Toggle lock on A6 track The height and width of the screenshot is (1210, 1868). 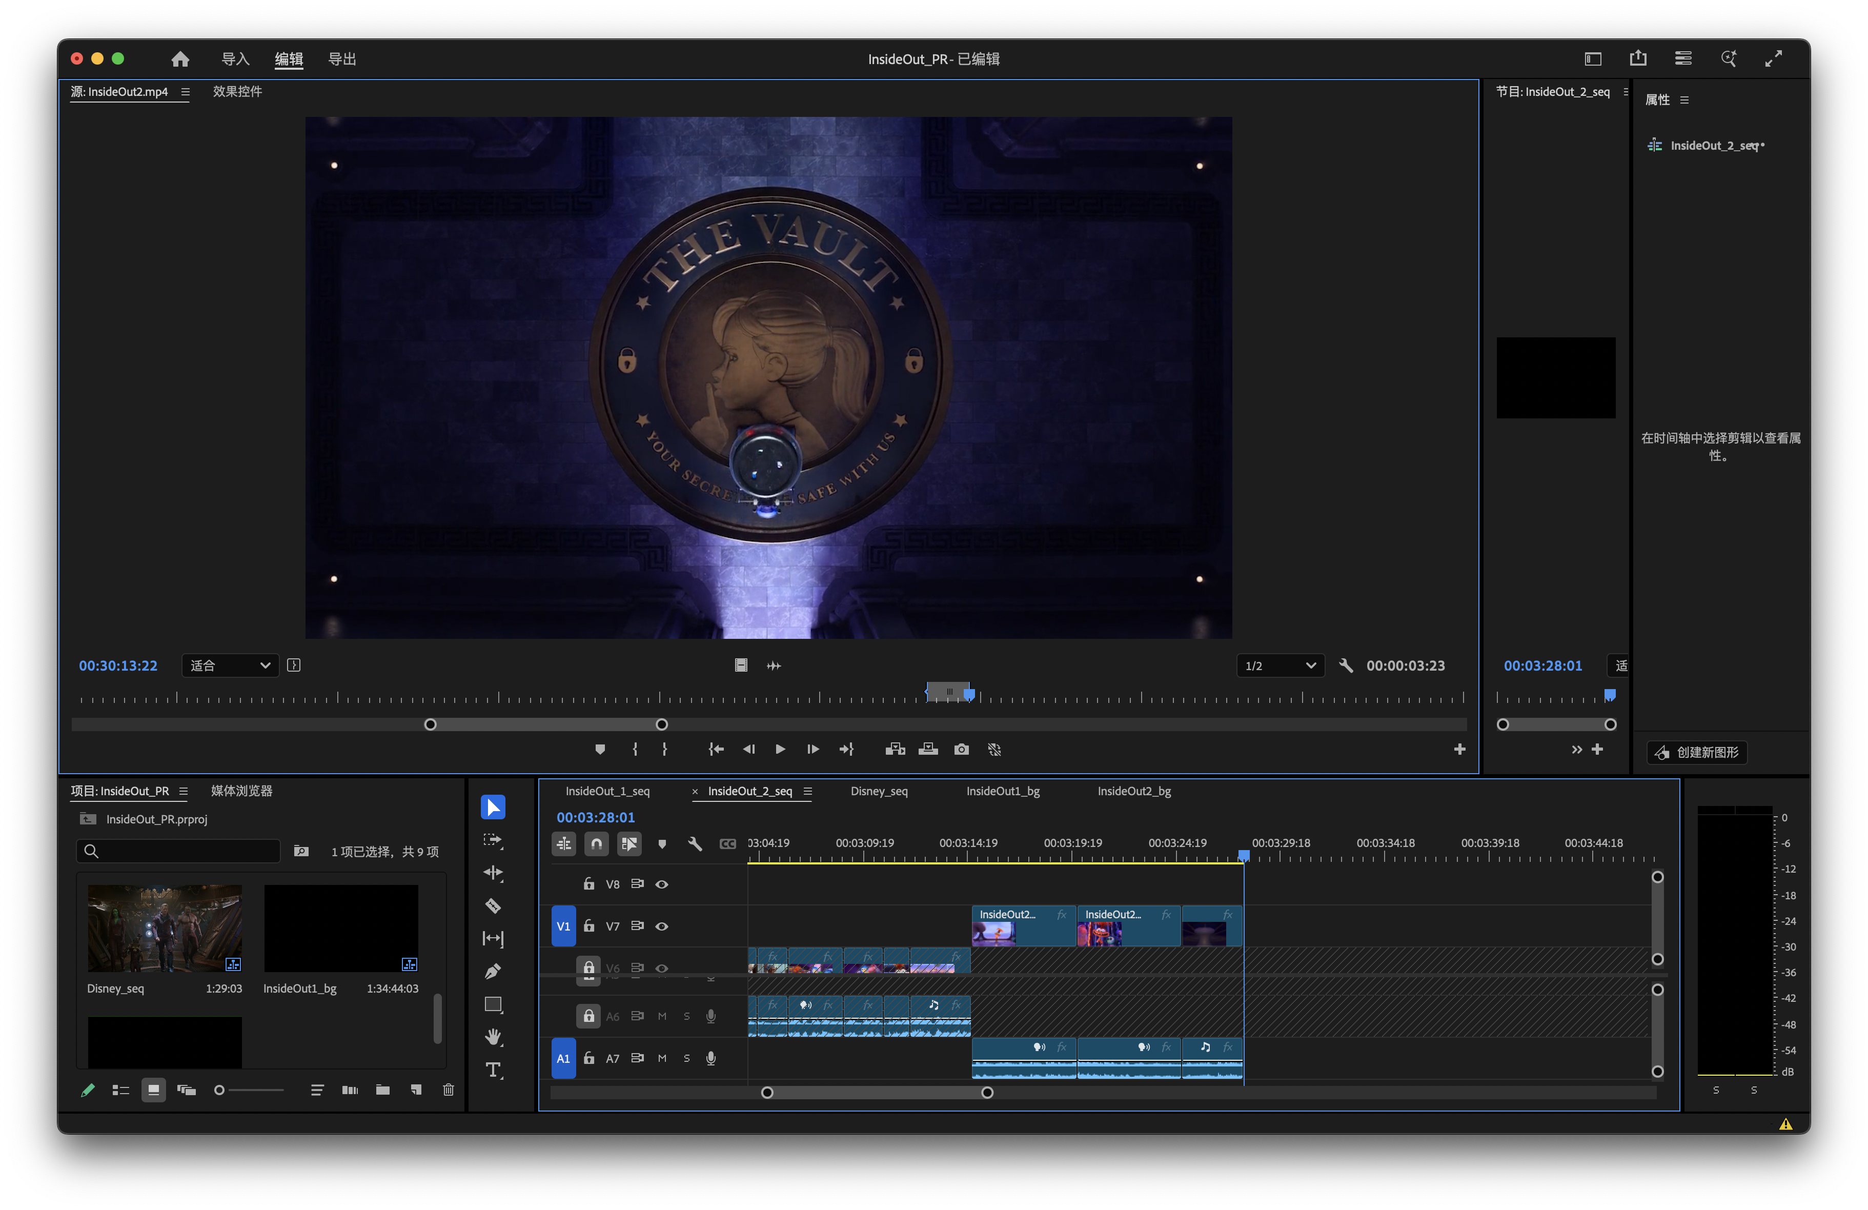pos(588,1015)
